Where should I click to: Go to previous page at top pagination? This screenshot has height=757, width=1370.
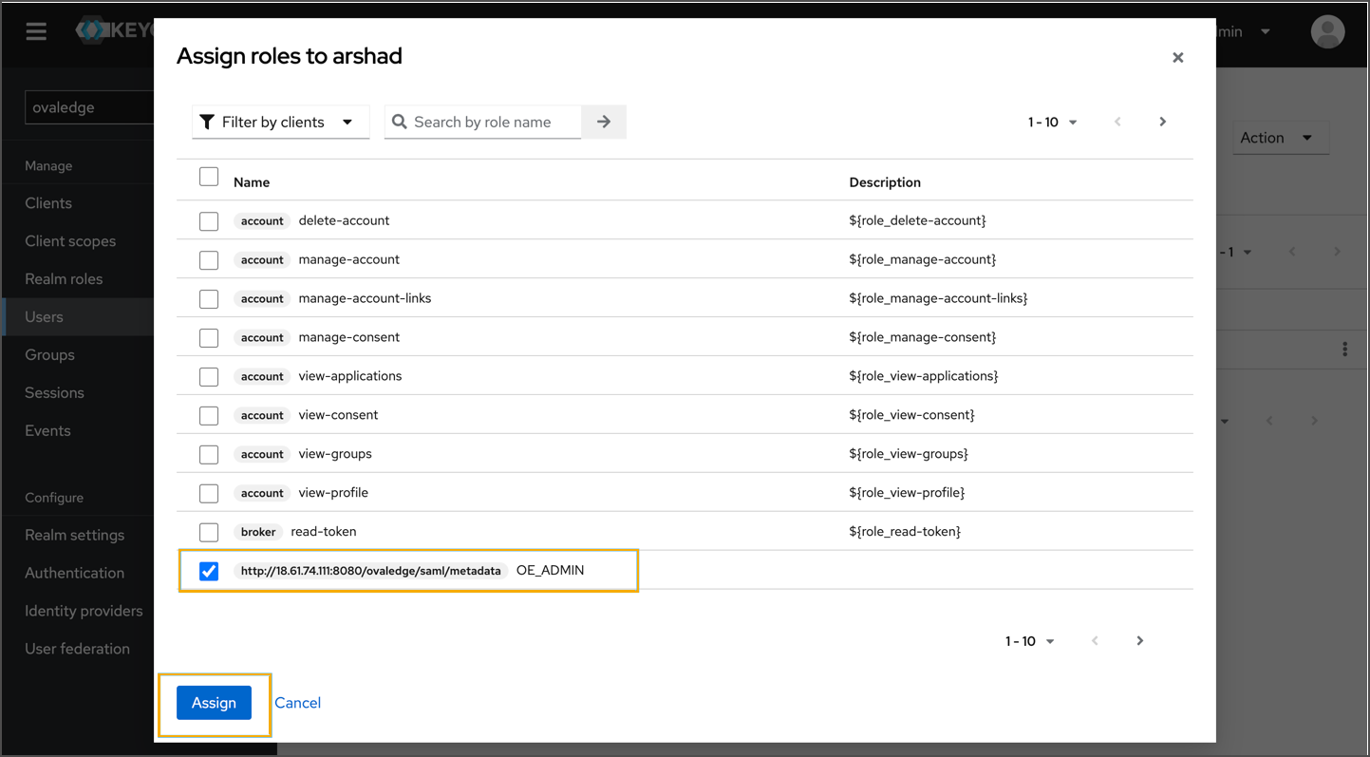tap(1117, 122)
